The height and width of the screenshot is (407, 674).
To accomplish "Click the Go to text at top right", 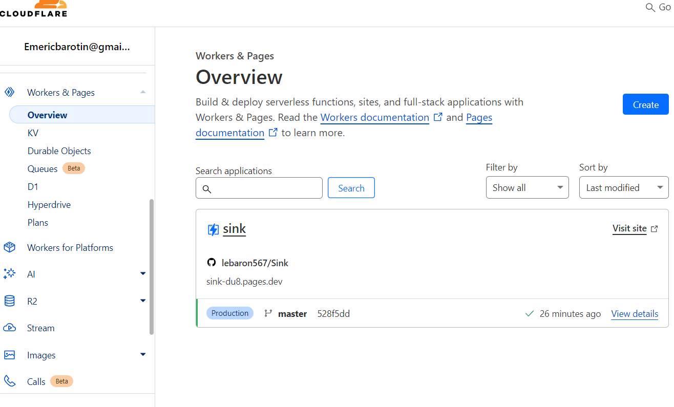I will click(x=664, y=7).
